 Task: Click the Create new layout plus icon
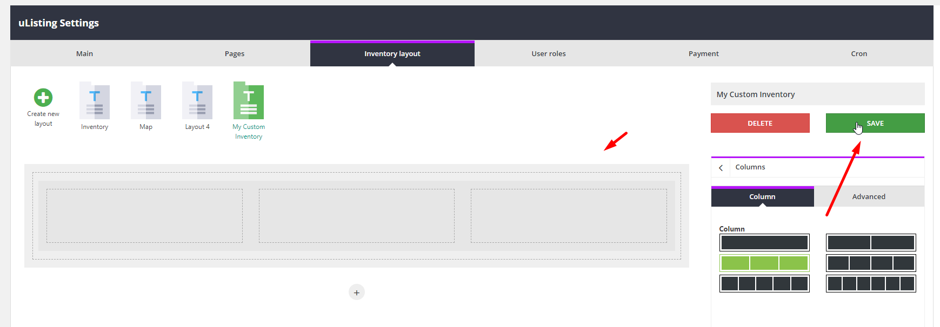point(43,98)
